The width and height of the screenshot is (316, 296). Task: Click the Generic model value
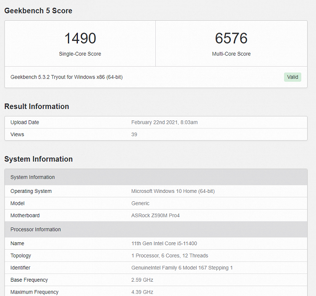[x=140, y=203]
